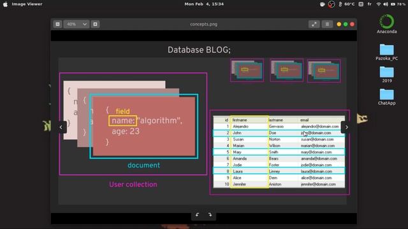This screenshot has width=408, height=229.
Task: Click the cyan document label
Action: point(143,165)
